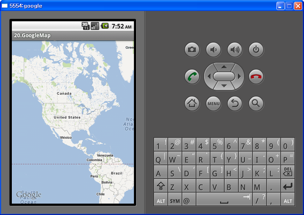The height and width of the screenshot is (215, 304).
Task: Click the G key
Action: 217,172
